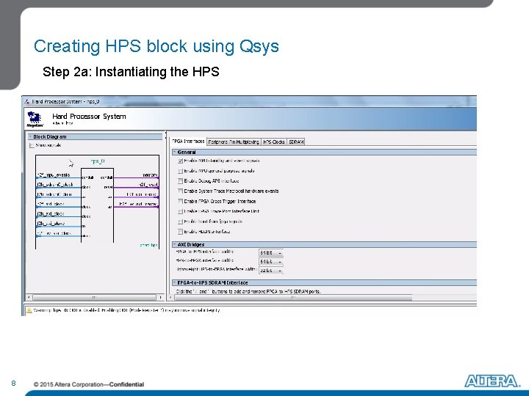Click right arrow of block diagram scrollbar
The width and height of the screenshot is (529, 396).
pos(161,297)
